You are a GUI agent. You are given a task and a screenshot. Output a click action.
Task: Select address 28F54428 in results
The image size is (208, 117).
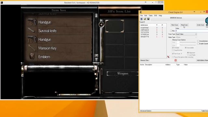pos(145,30)
